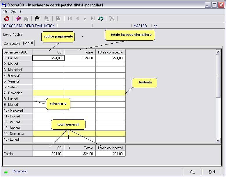Open the Dati menu

click(14, 12)
